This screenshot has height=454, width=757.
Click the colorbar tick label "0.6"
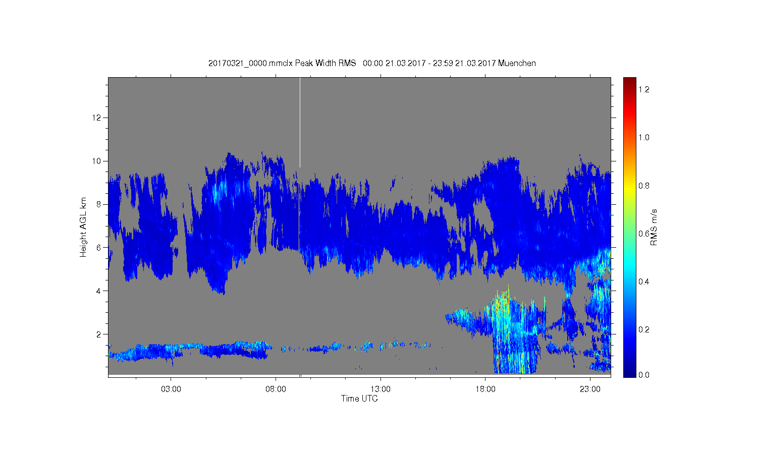point(644,234)
